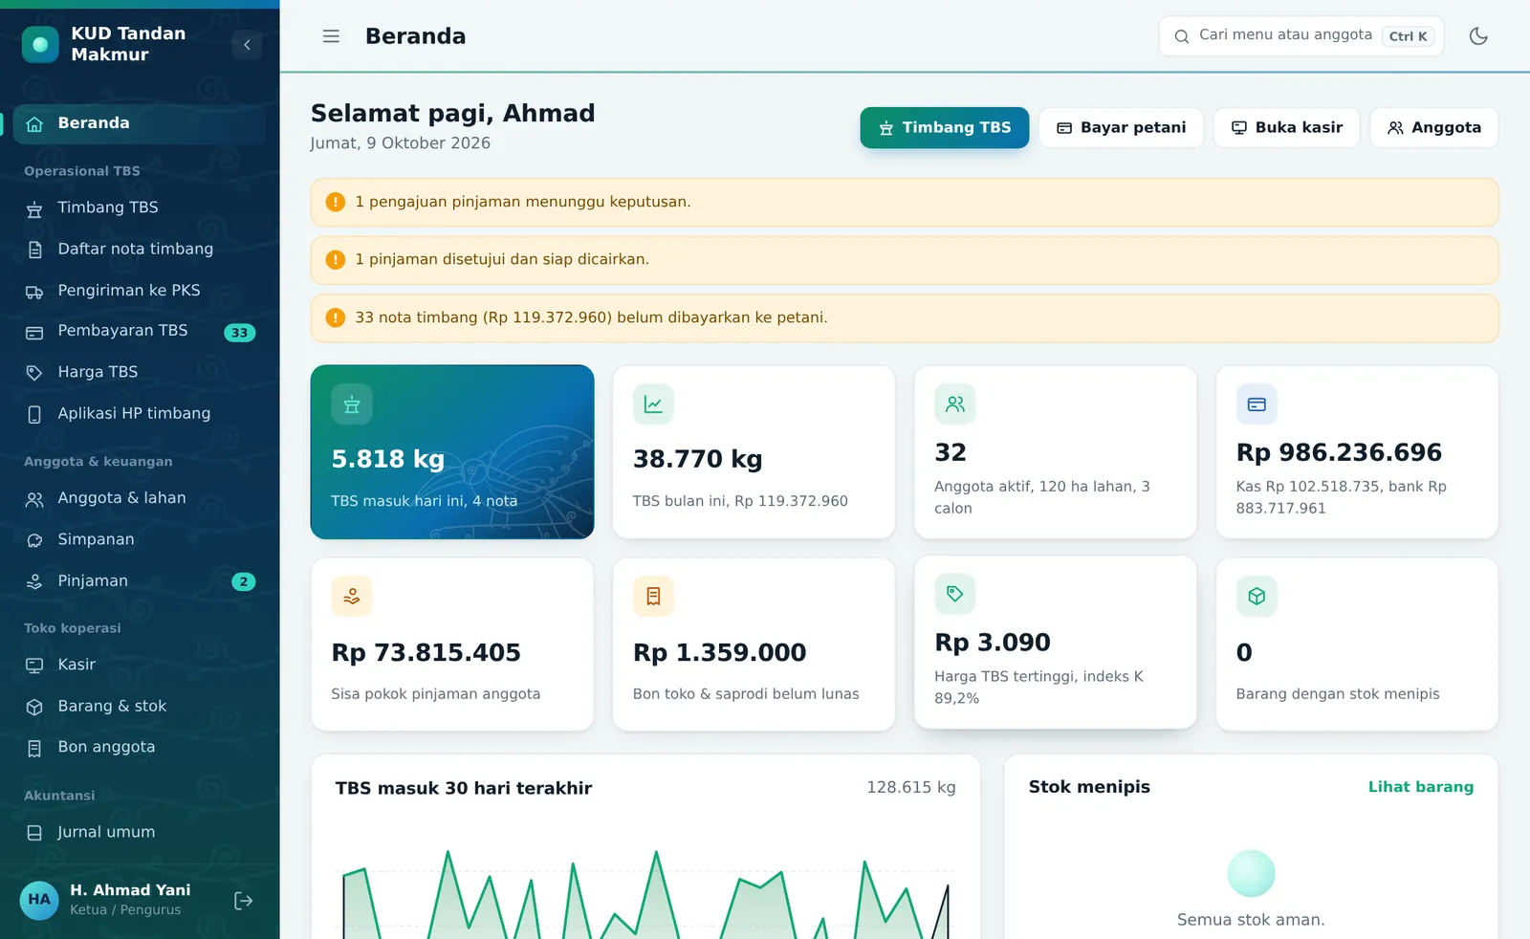This screenshot has height=939, width=1530.
Task: Click the KUD Tandan Makmur logo icon
Action: click(40, 45)
